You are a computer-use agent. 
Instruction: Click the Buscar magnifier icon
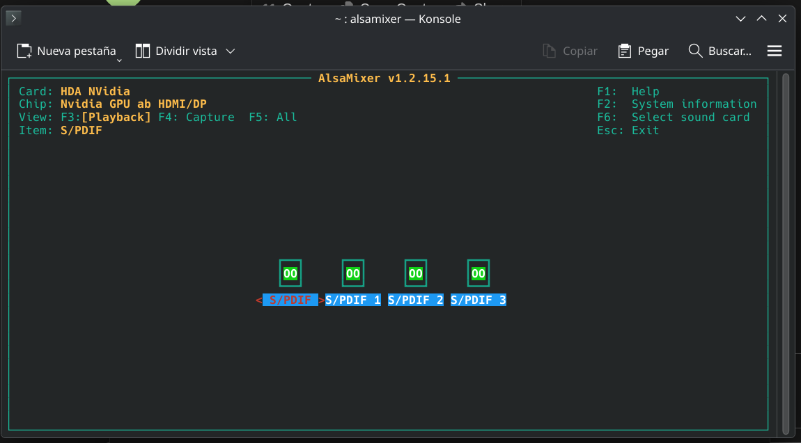coord(695,51)
